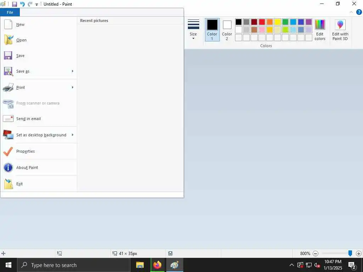Viewport: 363px width, 272px height.
Task: Expand Set as desktop background submenu arrow
Action: pos(72,135)
